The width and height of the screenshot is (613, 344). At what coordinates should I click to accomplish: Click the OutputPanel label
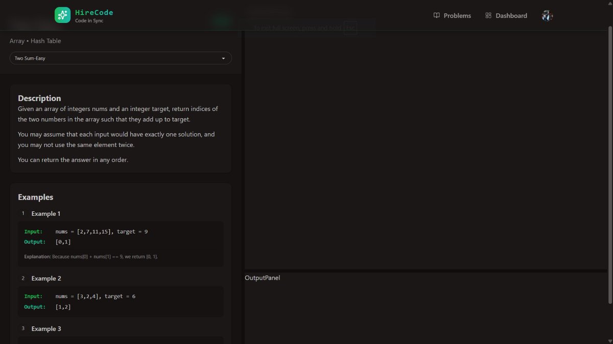point(263,278)
